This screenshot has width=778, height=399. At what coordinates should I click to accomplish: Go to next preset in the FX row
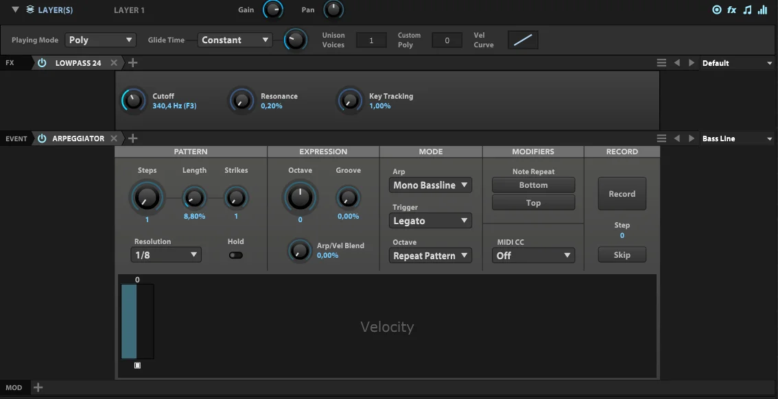[x=691, y=63]
